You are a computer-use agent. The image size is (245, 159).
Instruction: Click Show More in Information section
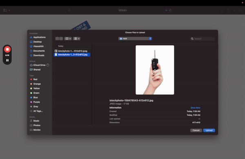(x=195, y=108)
